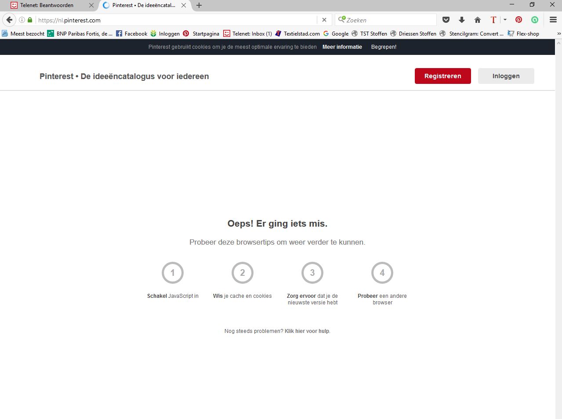Click the Oeps! Er ging iets mis heading
Screen dimensions: 562x419
[277, 224]
